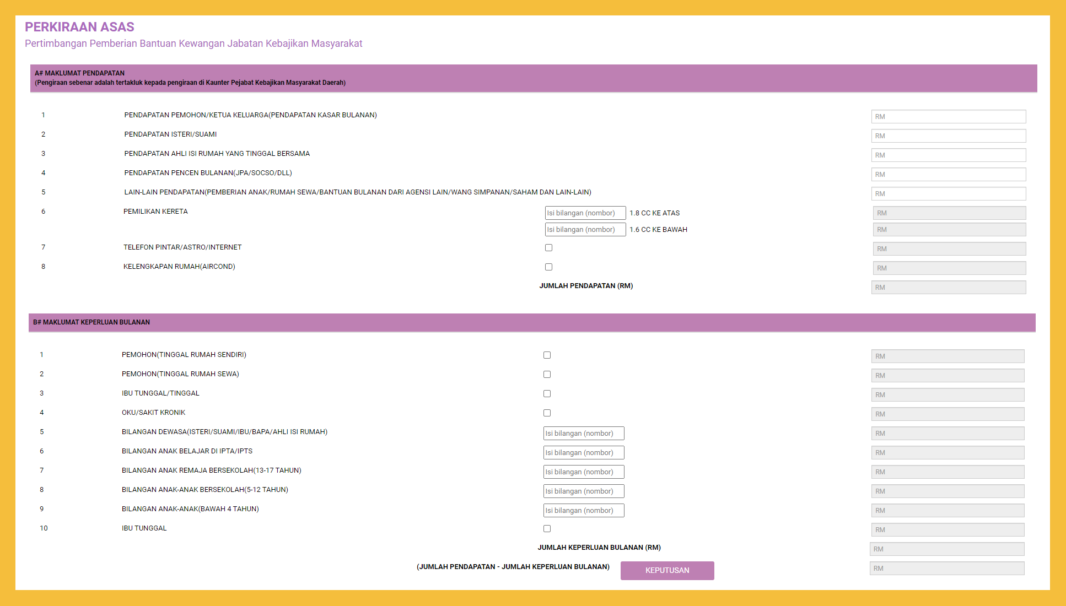The width and height of the screenshot is (1066, 606).
Task: Check the OKU/Sakit Kronik box
Action: 547,413
